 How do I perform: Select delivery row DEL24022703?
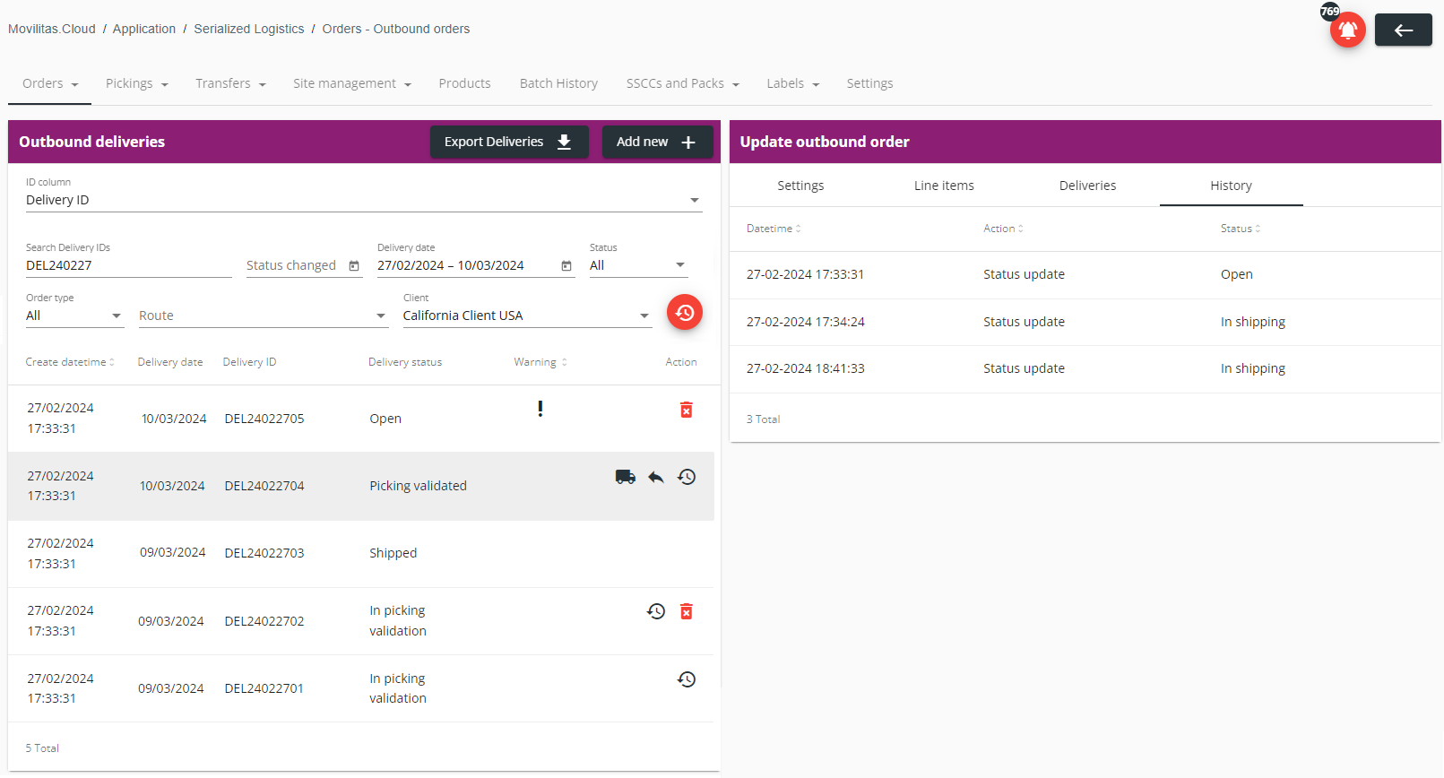[361, 554]
